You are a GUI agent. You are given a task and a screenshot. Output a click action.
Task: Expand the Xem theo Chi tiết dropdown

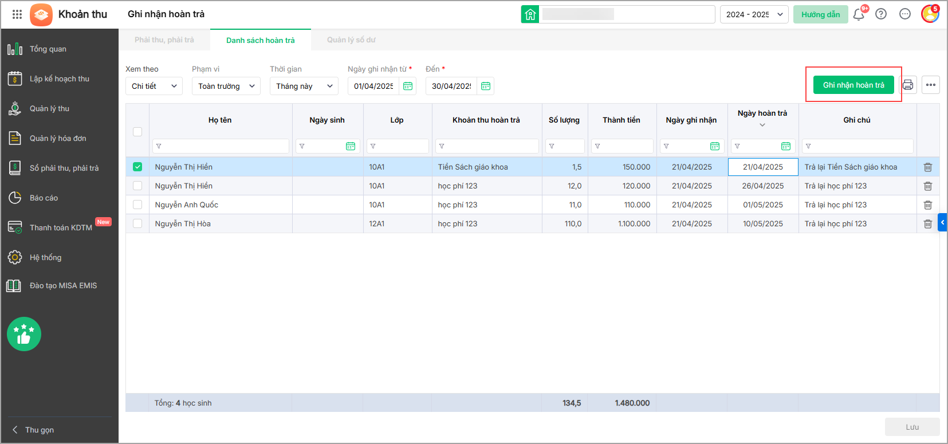point(154,86)
